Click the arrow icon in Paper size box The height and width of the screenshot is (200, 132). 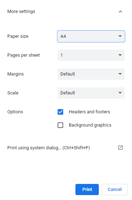(x=120, y=36)
